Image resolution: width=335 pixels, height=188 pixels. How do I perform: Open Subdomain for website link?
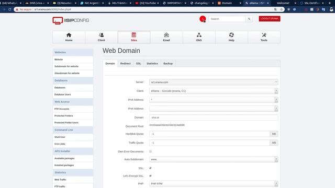(73, 66)
